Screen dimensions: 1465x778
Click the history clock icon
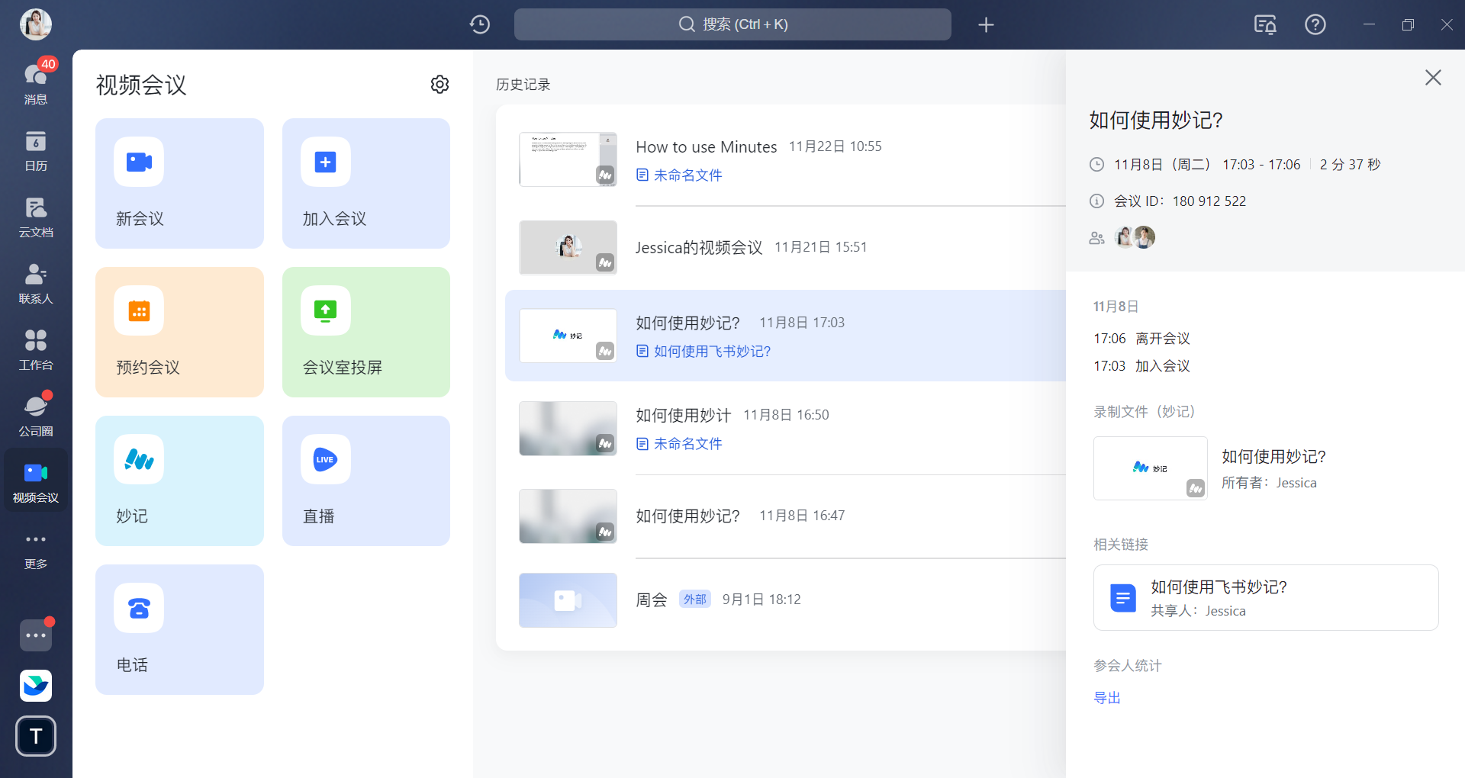[479, 24]
